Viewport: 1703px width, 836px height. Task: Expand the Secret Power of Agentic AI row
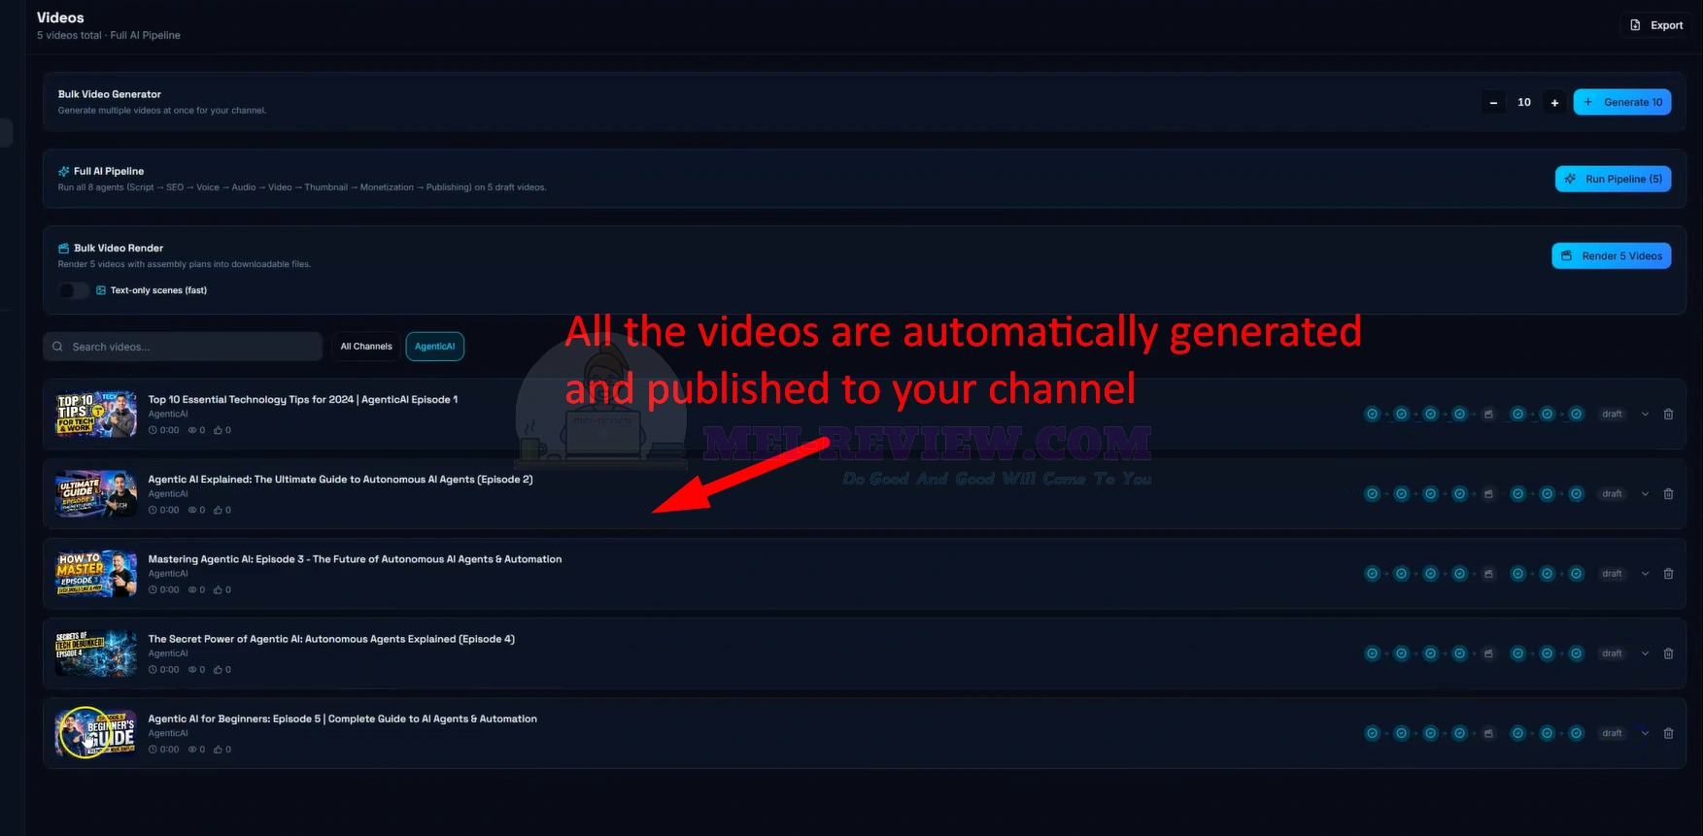coord(1645,653)
